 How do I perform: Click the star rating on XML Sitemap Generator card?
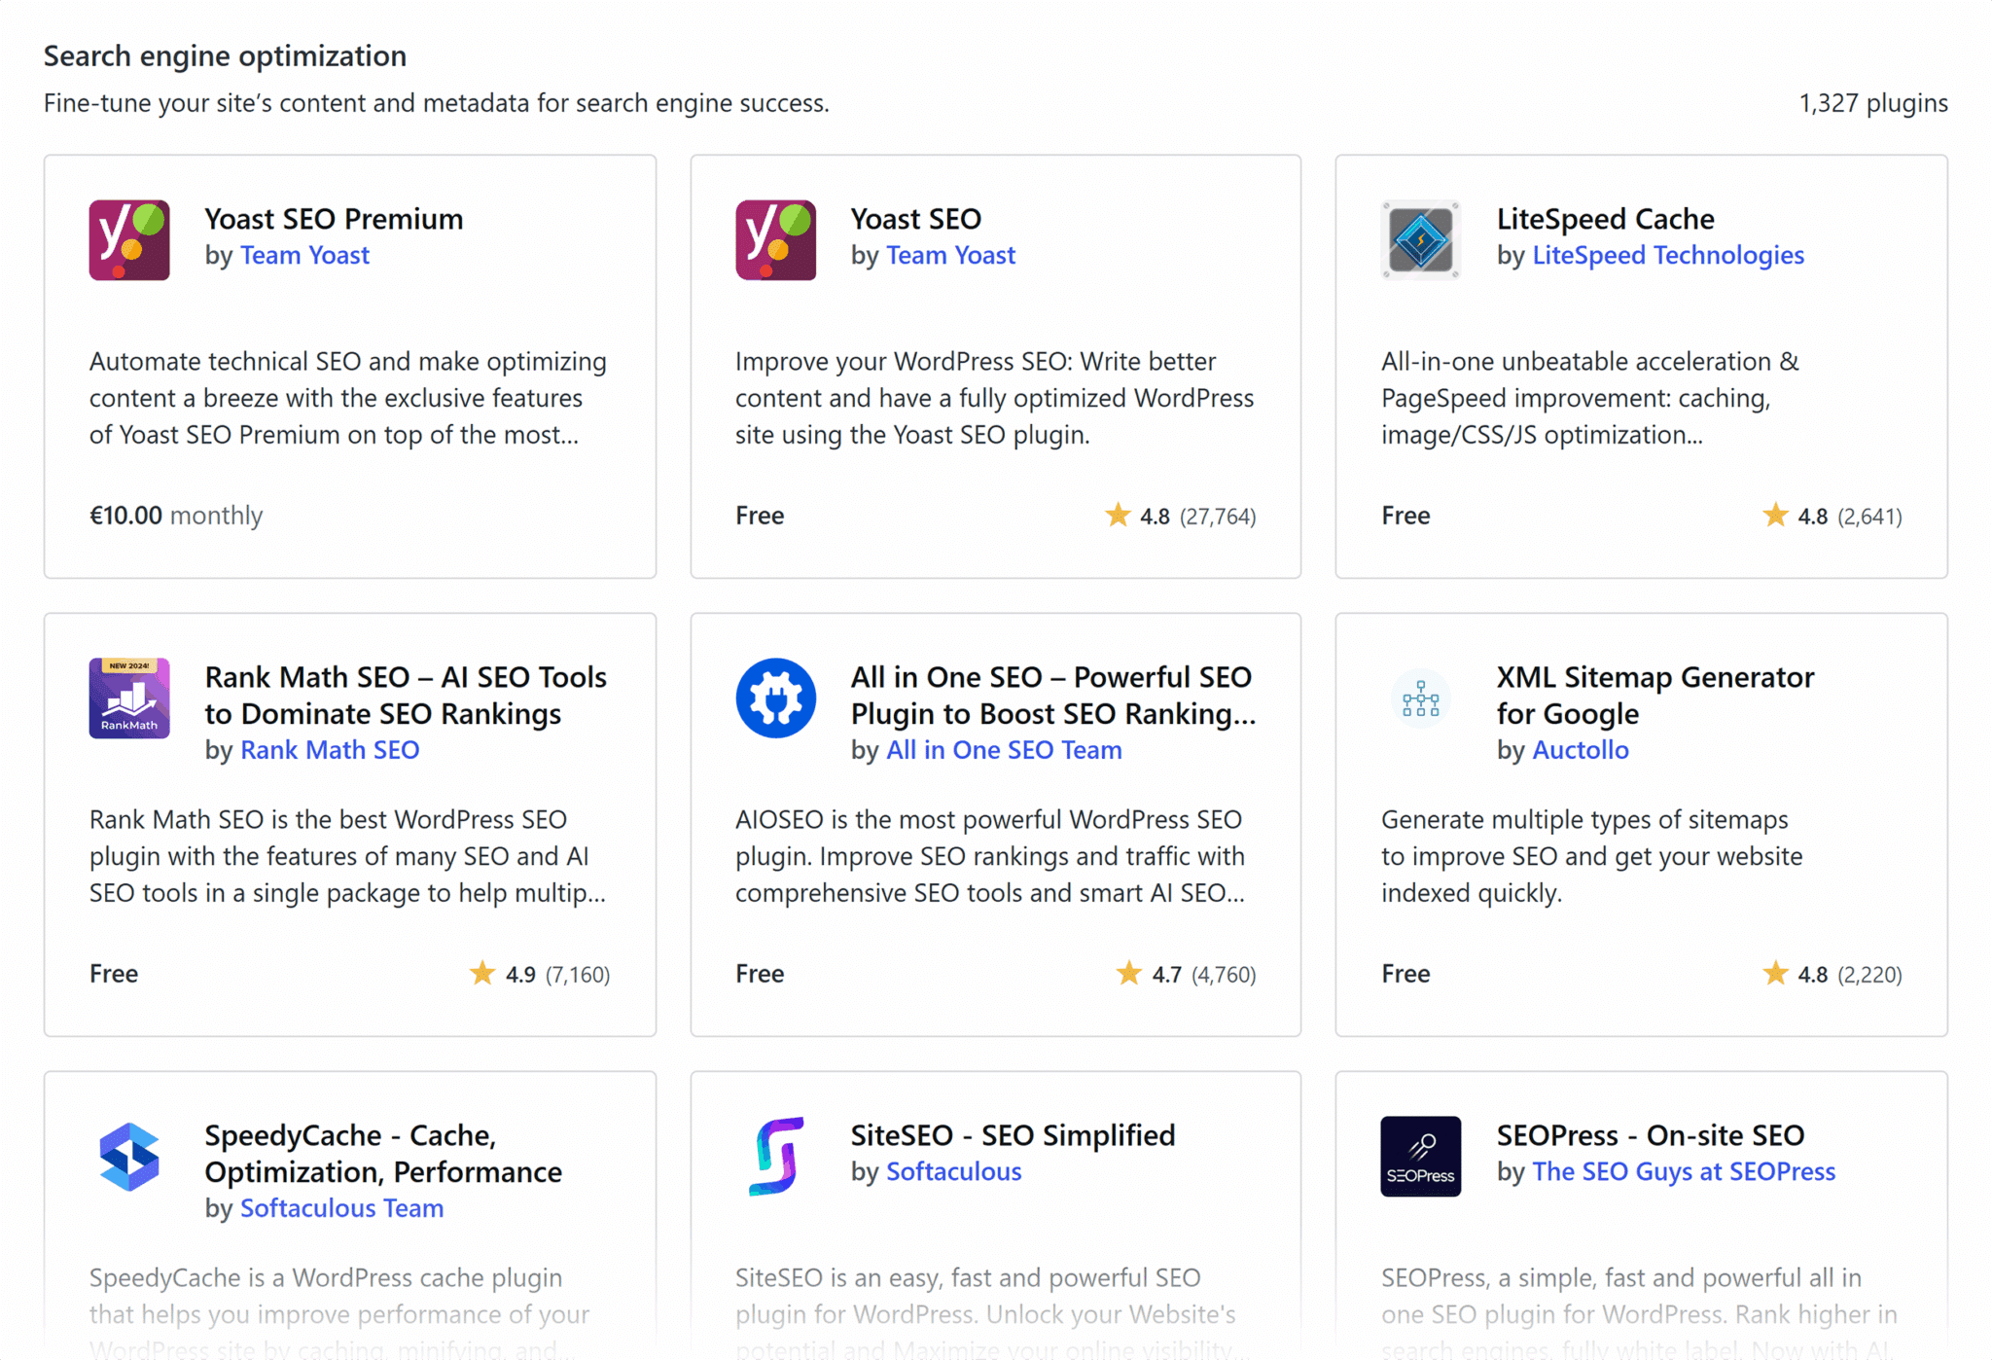pyautogui.click(x=1832, y=974)
